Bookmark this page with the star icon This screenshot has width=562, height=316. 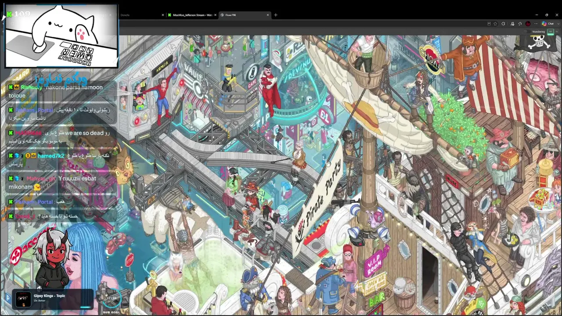point(495,24)
